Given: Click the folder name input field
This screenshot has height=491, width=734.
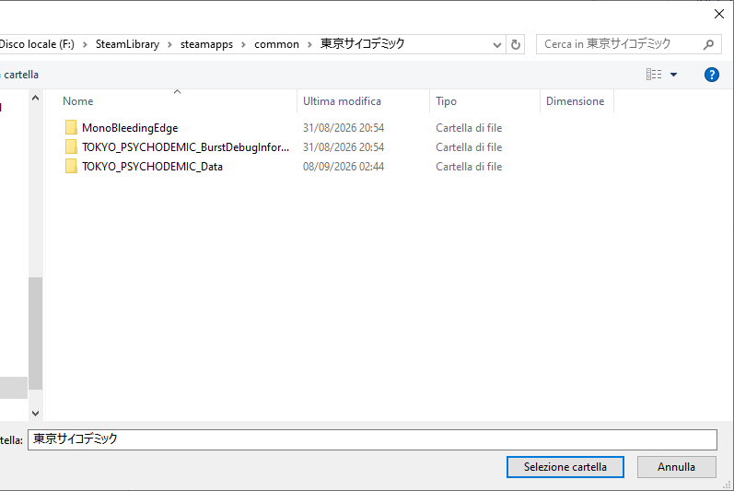Looking at the screenshot, I should point(372,439).
